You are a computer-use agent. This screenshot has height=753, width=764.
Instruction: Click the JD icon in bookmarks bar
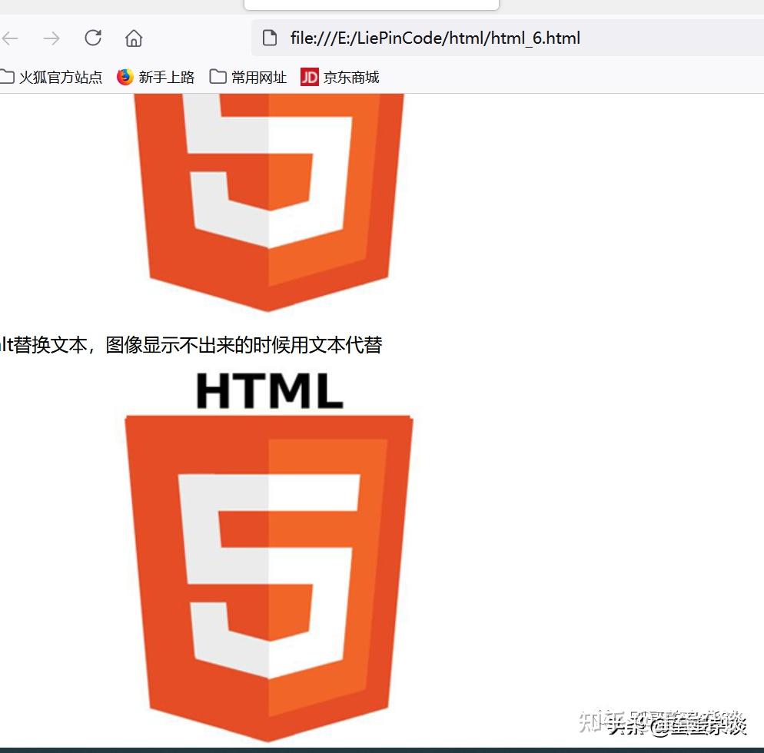pos(310,77)
